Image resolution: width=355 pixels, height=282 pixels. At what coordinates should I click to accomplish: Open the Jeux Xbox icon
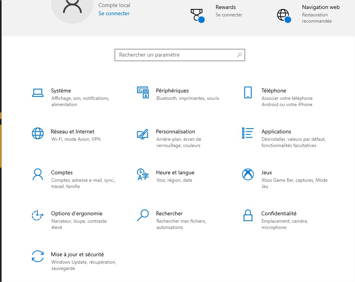[x=248, y=174]
